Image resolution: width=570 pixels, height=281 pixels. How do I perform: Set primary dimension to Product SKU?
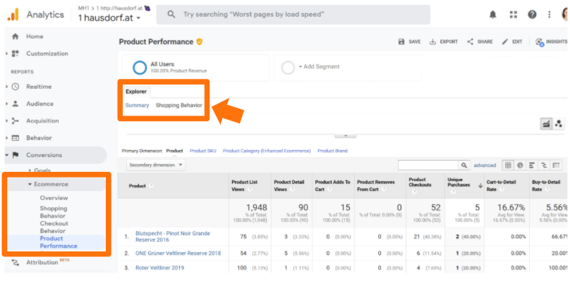203,151
